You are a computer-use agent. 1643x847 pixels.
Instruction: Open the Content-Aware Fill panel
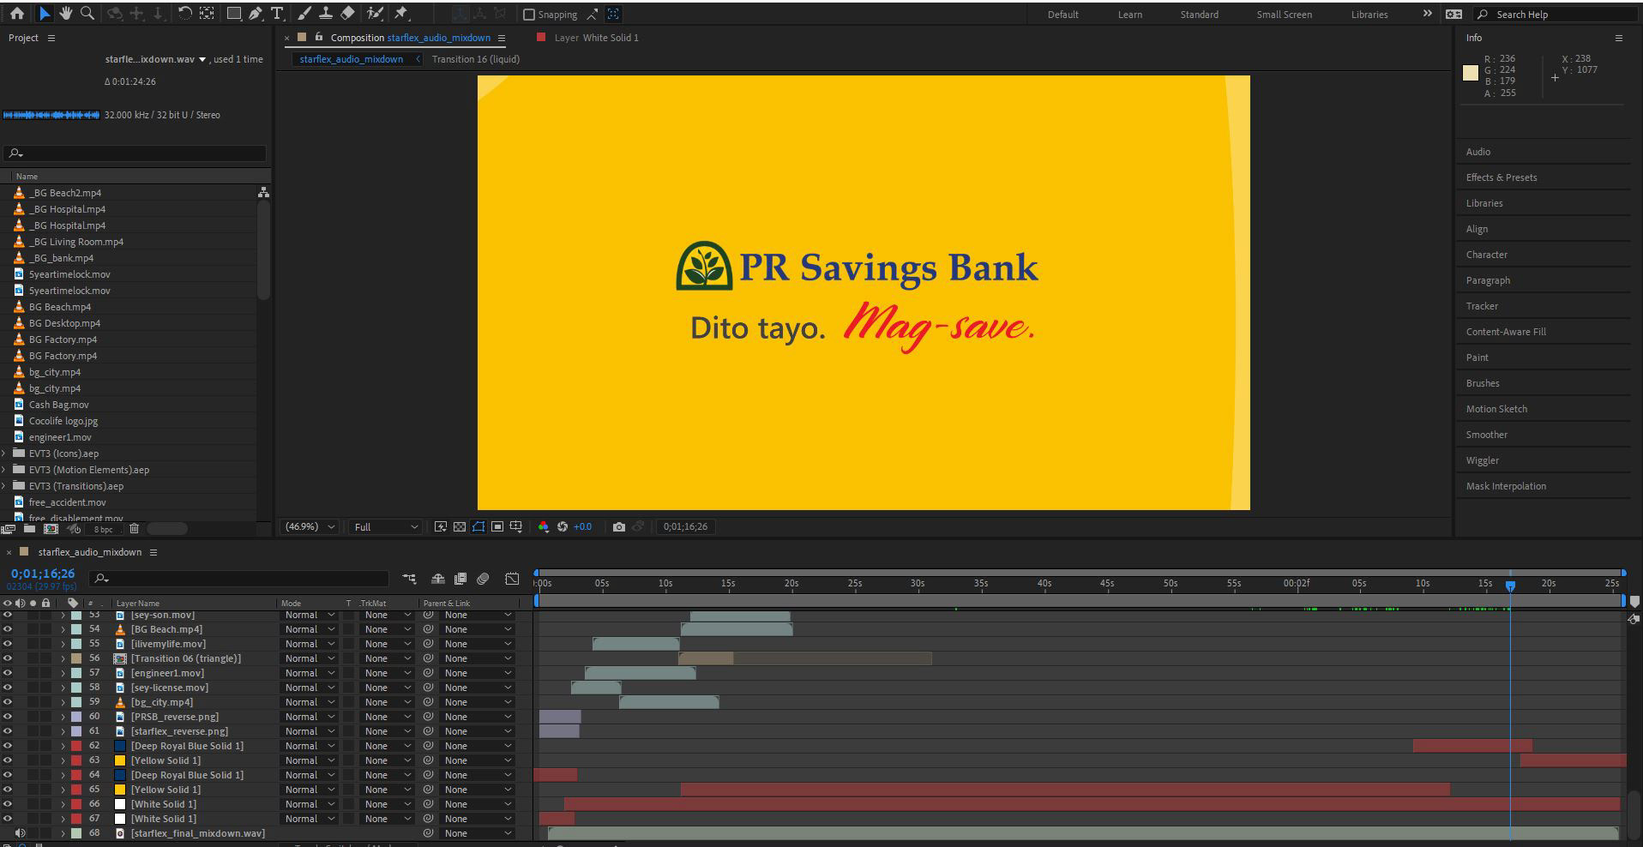(1506, 332)
